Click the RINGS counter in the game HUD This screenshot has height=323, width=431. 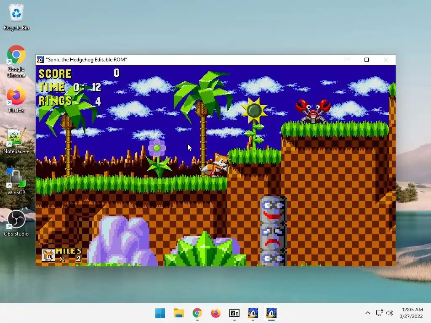(70, 101)
